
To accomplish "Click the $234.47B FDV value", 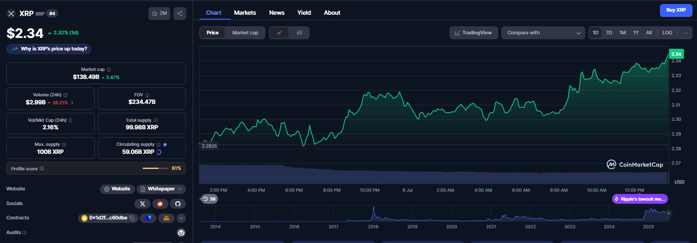I will (x=142, y=102).
